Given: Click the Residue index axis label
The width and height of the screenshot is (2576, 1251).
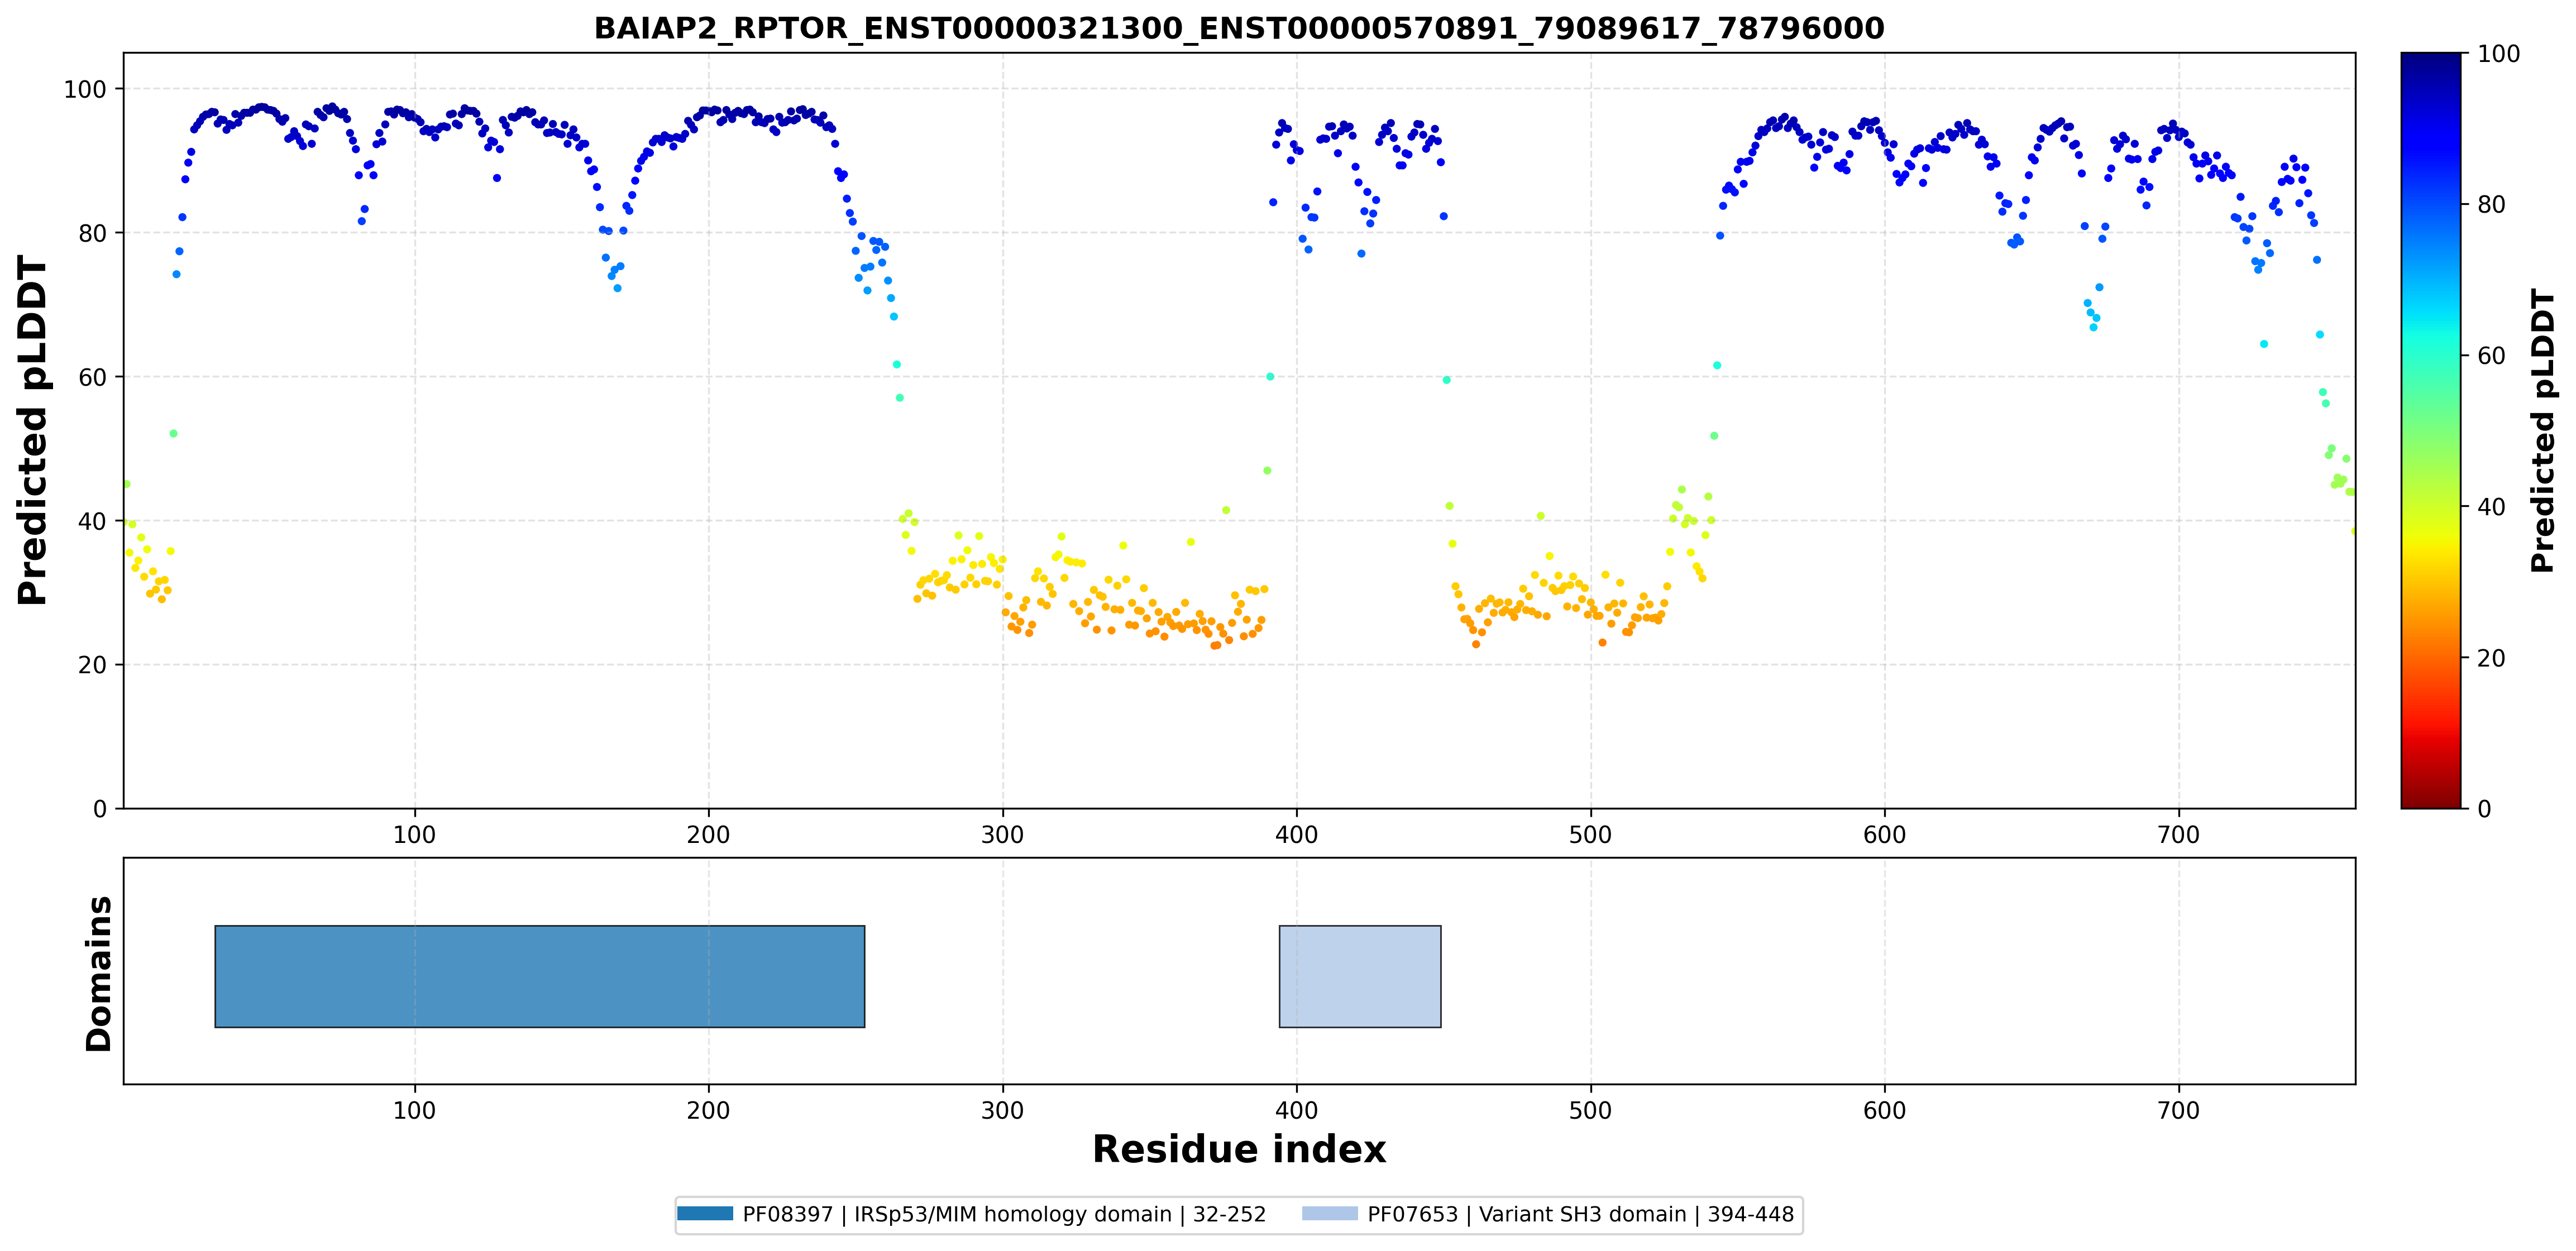Looking at the screenshot, I should tap(1239, 1149).
